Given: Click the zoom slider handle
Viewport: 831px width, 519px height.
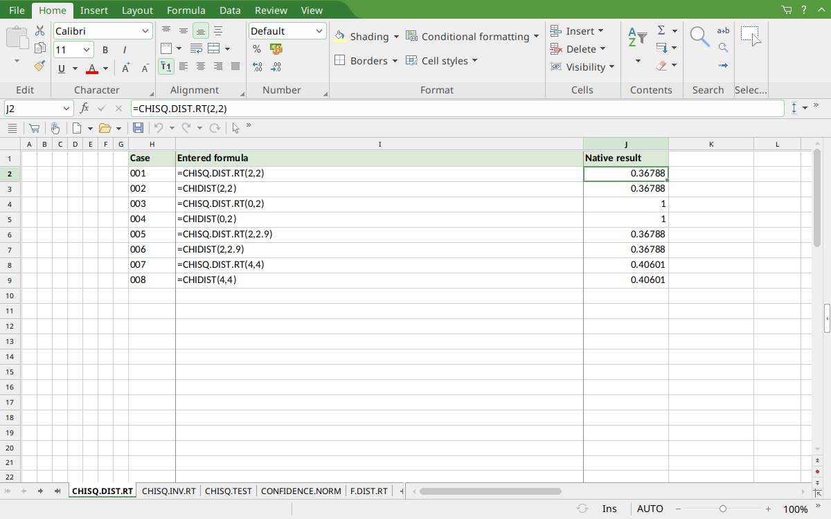Looking at the screenshot, I should click(x=723, y=509).
